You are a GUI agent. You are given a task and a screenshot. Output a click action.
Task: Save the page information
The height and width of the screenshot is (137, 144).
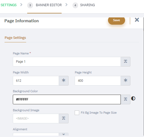click(117, 20)
